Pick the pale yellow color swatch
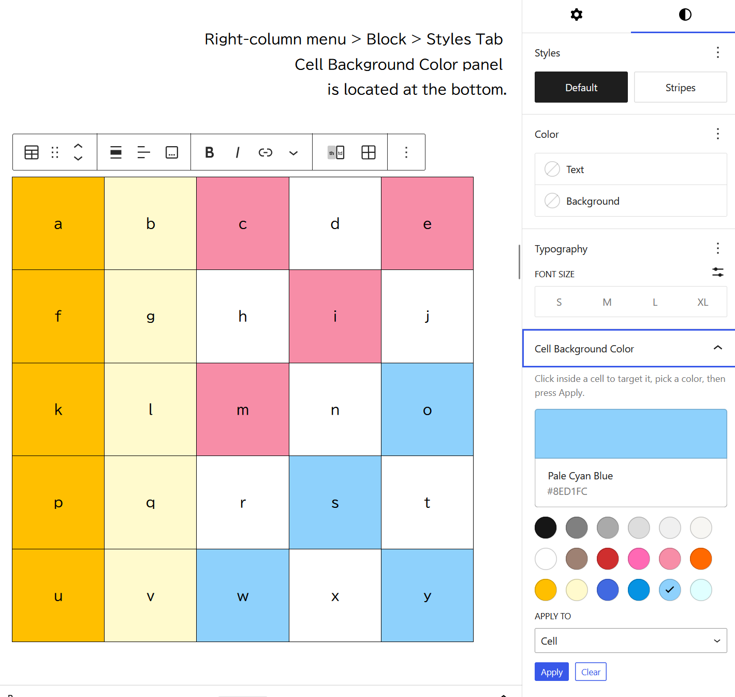This screenshot has height=697, width=735. coord(577,590)
